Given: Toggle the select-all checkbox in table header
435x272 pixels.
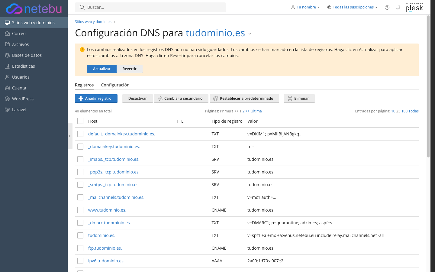Looking at the screenshot, I should click(80, 121).
